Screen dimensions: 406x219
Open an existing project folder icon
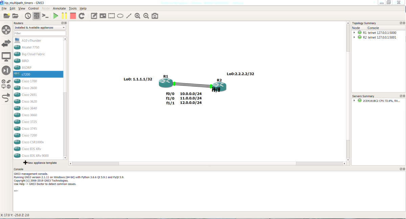pos(15,16)
